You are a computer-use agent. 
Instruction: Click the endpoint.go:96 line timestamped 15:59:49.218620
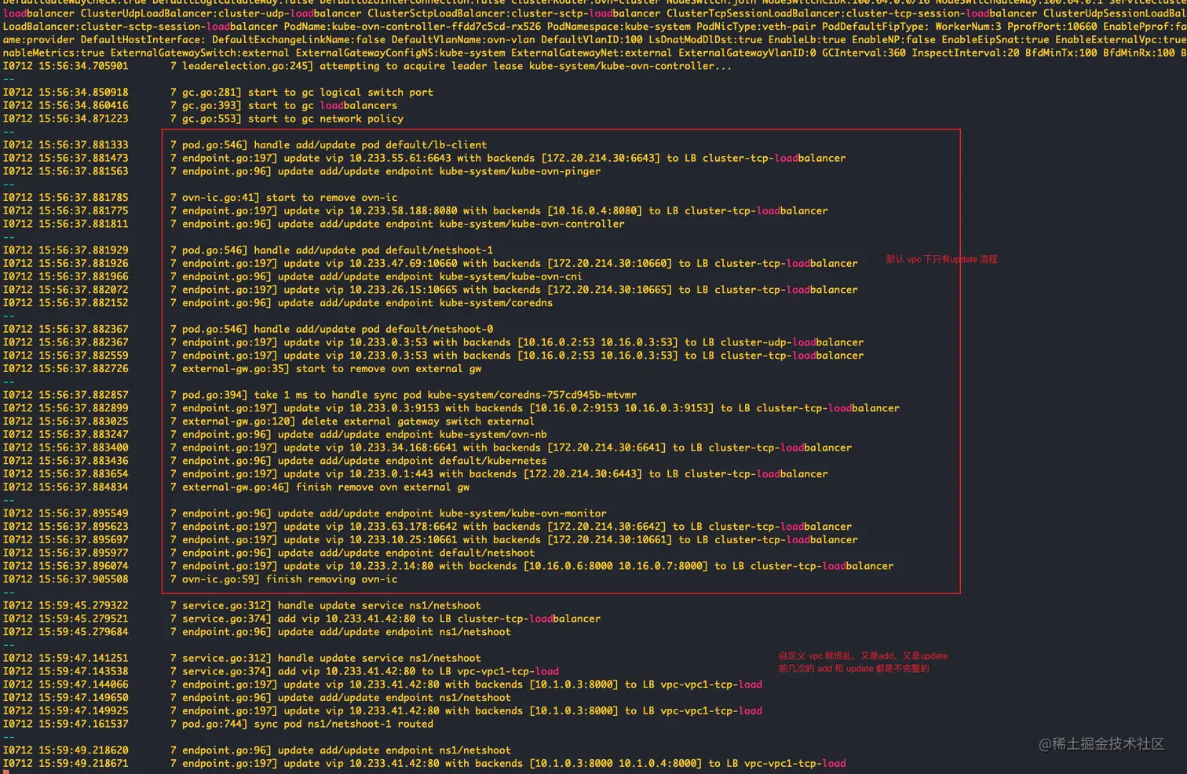click(257, 750)
